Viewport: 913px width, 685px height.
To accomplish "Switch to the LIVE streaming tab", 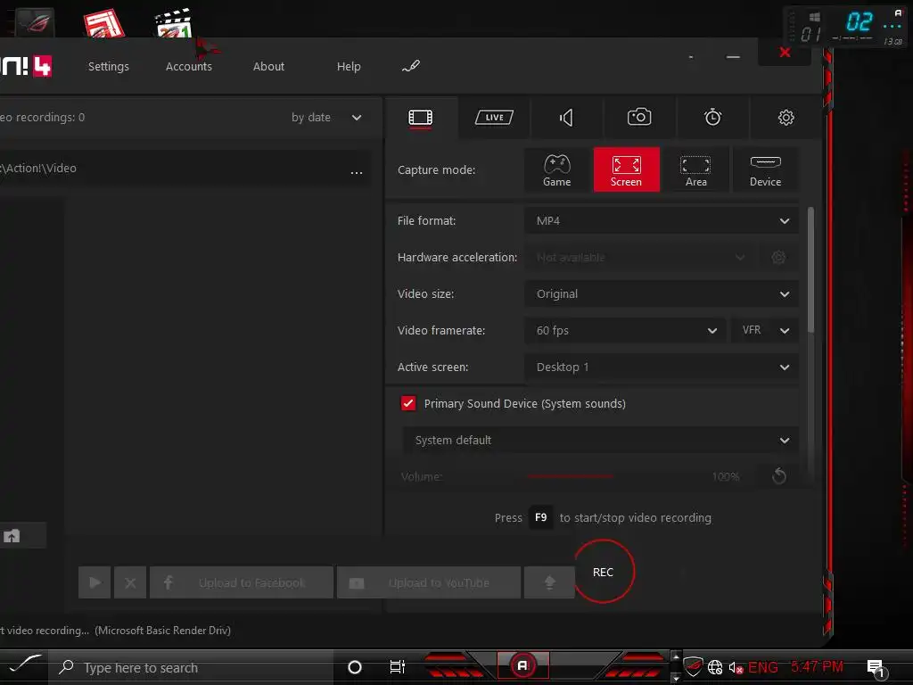I will coord(494,118).
